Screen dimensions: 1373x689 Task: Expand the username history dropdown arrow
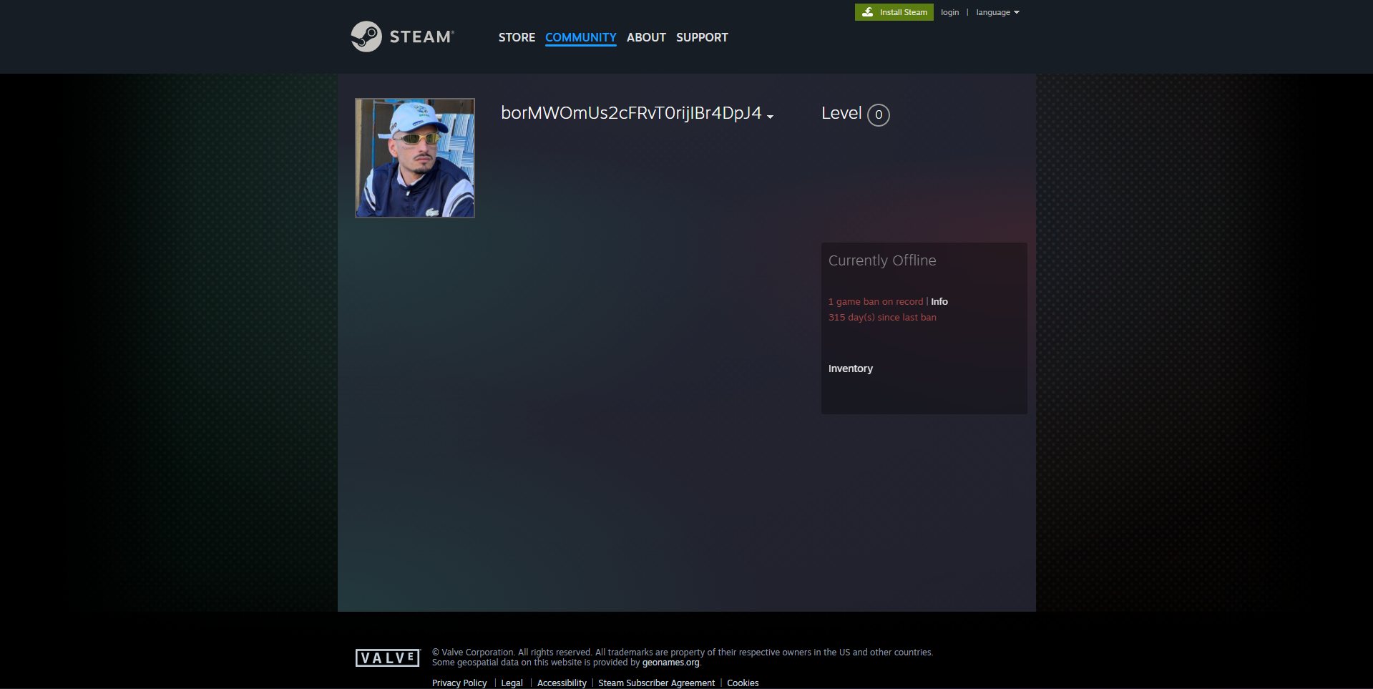pyautogui.click(x=770, y=117)
